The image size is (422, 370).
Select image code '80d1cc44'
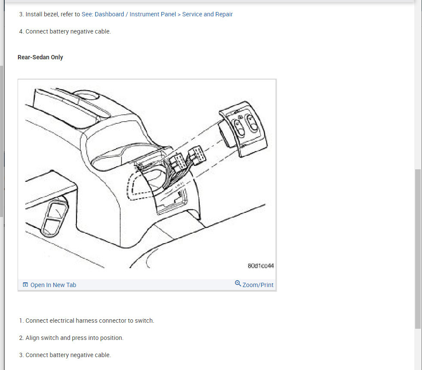(261, 266)
